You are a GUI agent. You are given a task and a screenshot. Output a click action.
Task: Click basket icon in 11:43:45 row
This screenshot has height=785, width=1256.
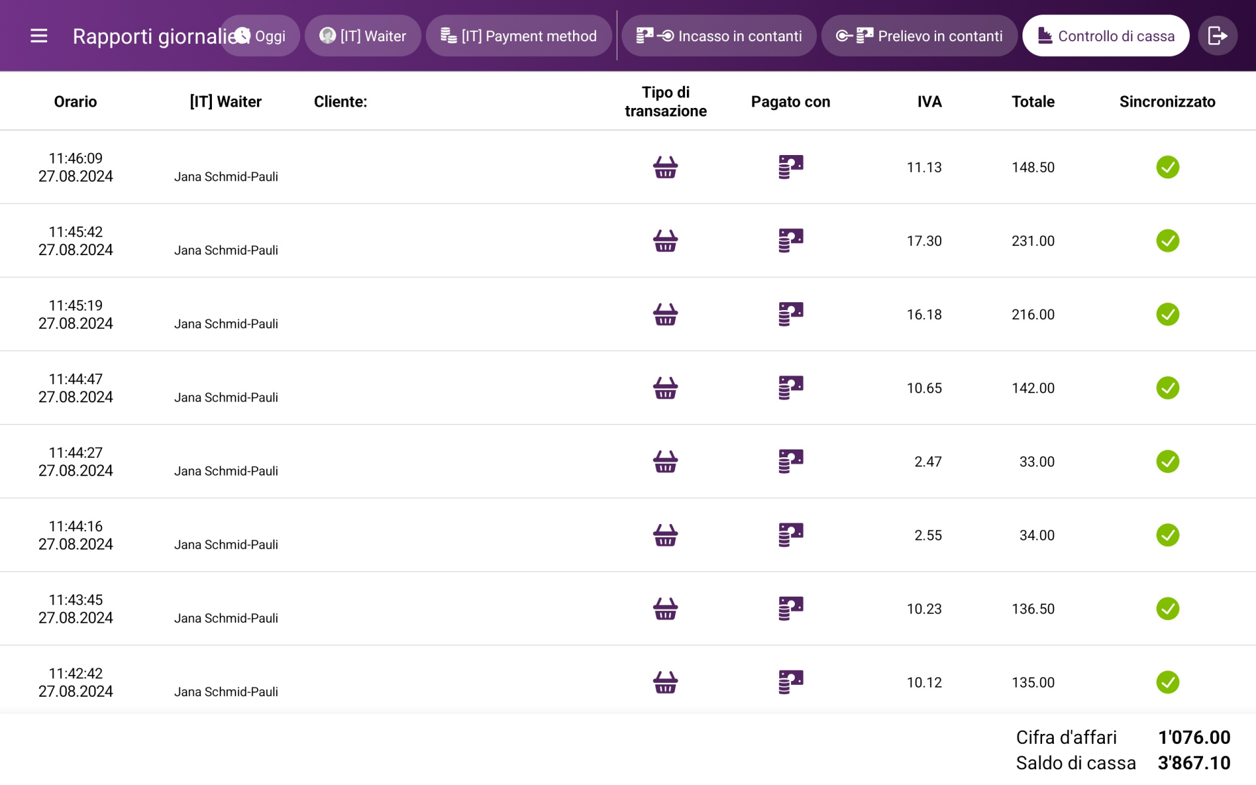pyautogui.click(x=665, y=609)
